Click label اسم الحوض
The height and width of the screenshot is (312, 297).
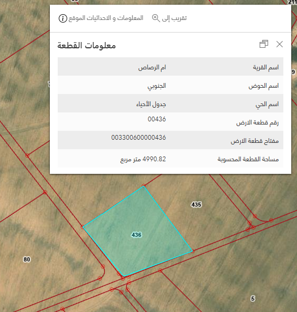[263, 86]
